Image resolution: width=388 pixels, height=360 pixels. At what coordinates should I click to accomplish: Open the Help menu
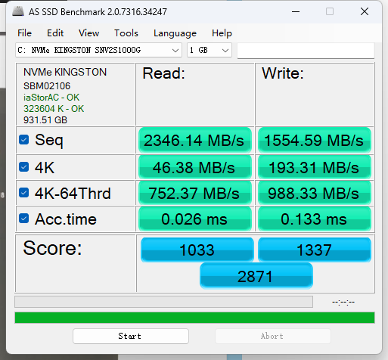click(222, 33)
